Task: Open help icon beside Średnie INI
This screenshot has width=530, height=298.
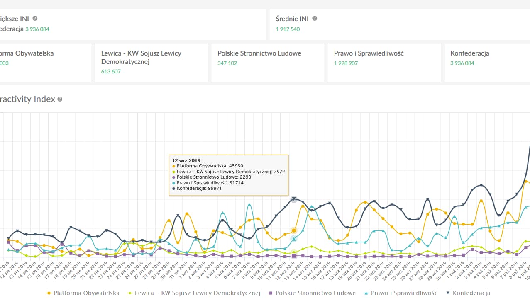Action: 315,19
